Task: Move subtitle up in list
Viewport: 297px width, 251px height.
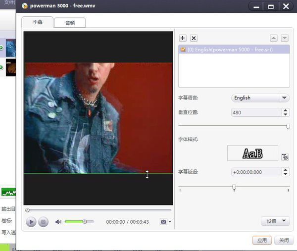Action: pyautogui.click(x=274, y=38)
